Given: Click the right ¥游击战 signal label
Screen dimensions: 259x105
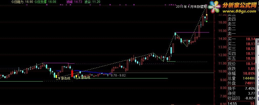Looking at the screenshot, I should (83, 77).
